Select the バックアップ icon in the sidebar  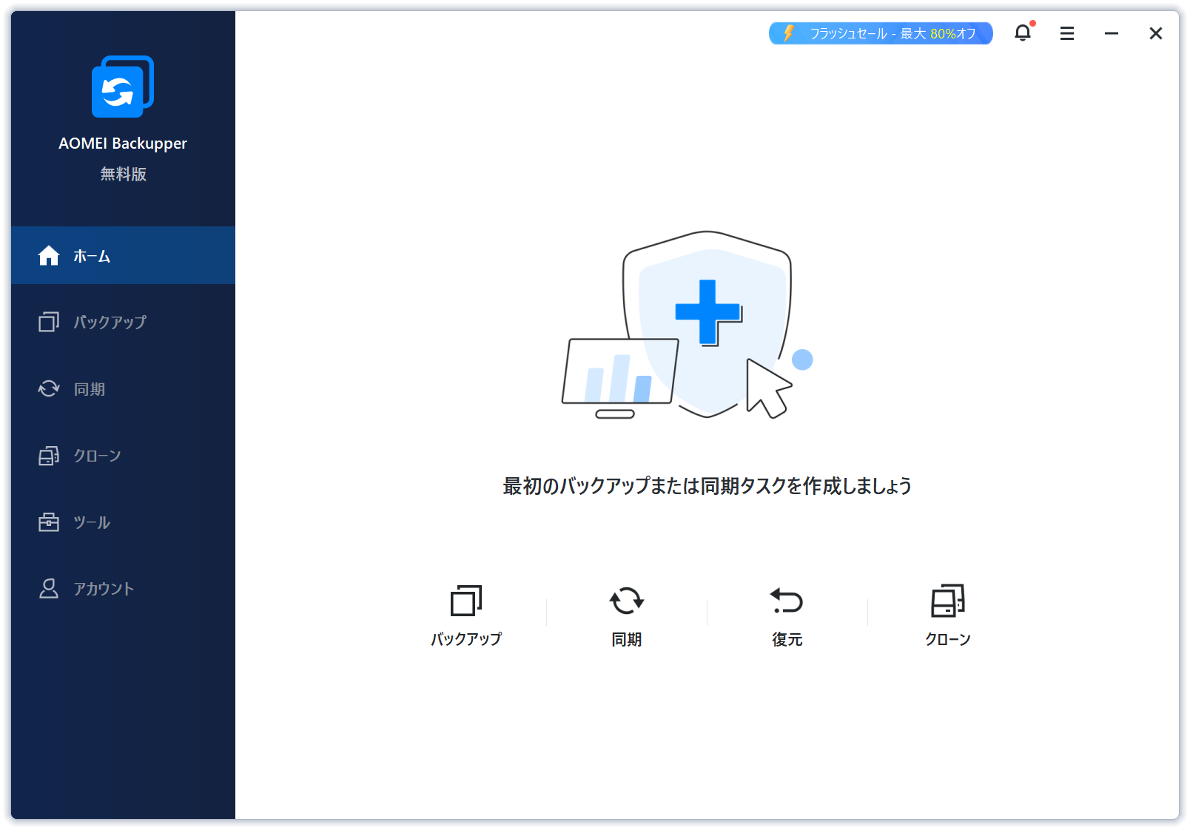48,322
